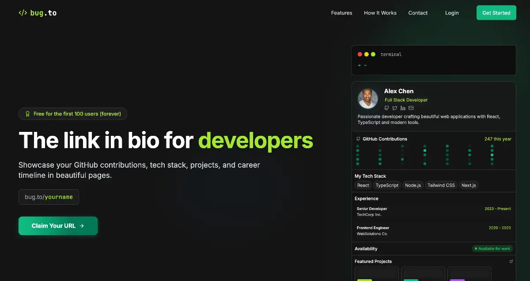
Task: Click the Claim Your URL button
Action: pyautogui.click(x=58, y=226)
